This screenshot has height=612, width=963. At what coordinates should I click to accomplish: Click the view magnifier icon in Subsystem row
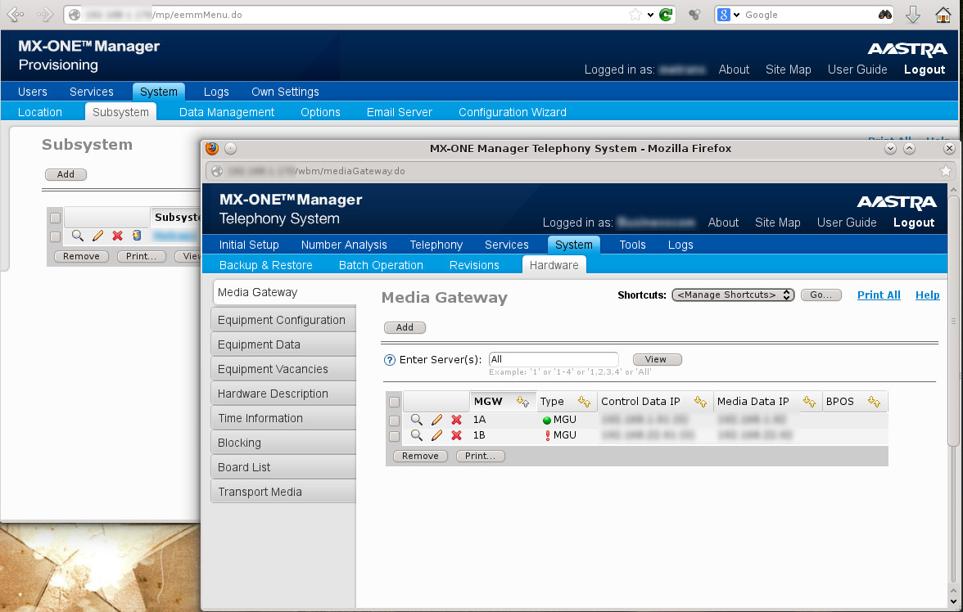[x=77, y=236]
